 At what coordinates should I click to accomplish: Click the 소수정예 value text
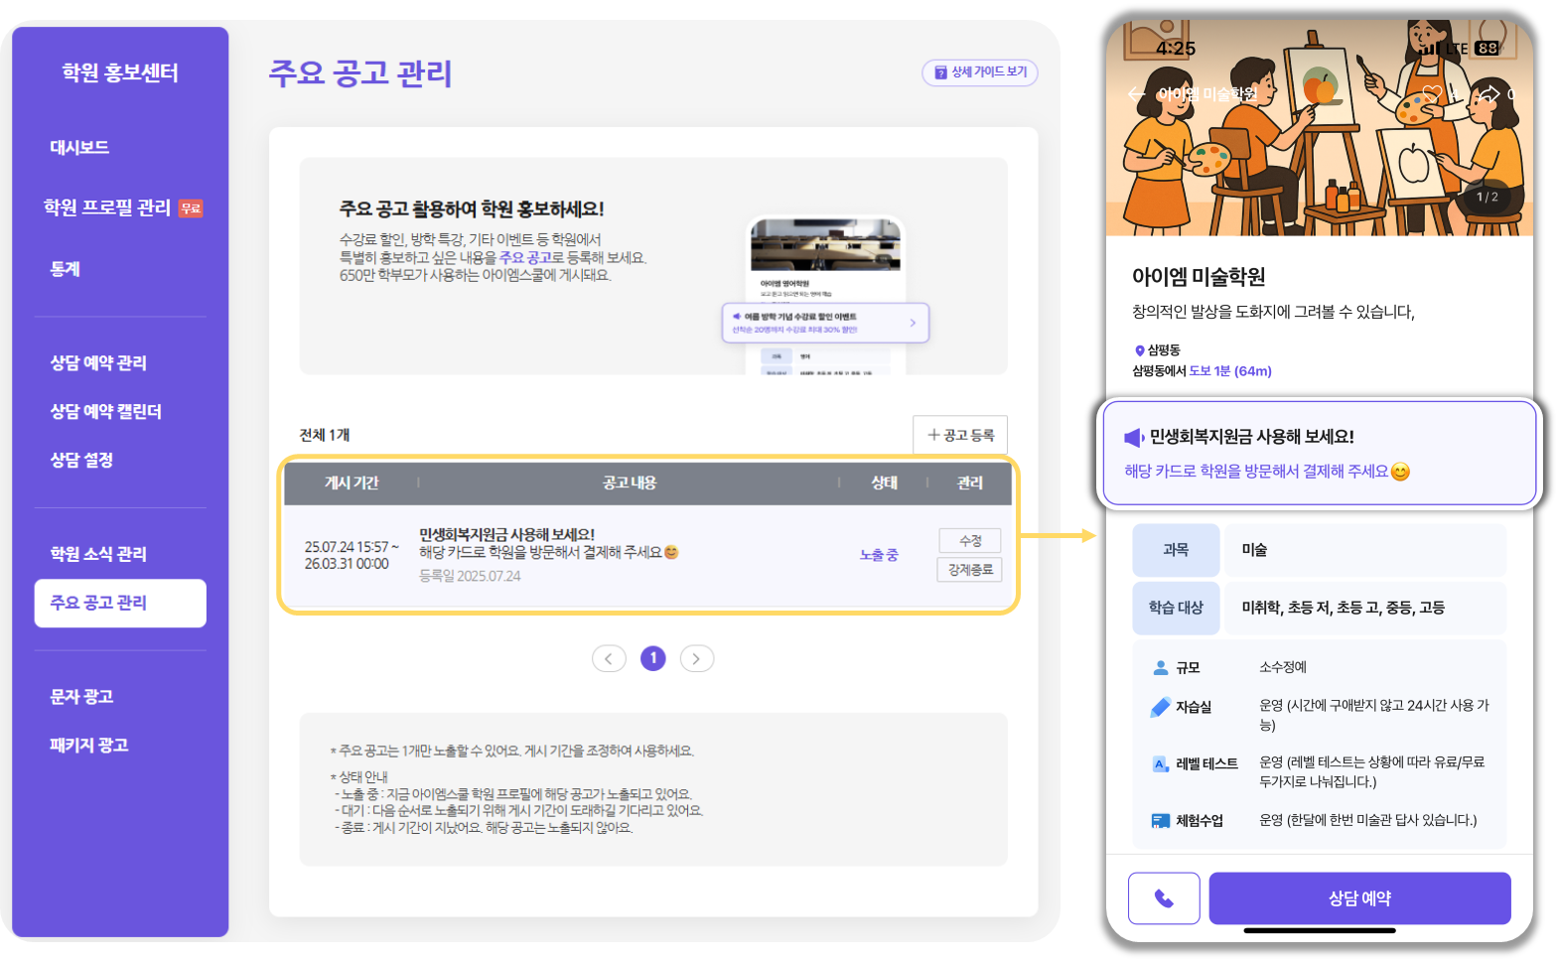point(1283,667)
